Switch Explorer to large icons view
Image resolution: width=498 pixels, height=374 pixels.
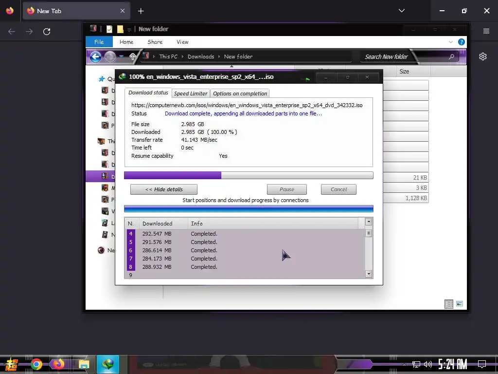(x=460, y=304)
